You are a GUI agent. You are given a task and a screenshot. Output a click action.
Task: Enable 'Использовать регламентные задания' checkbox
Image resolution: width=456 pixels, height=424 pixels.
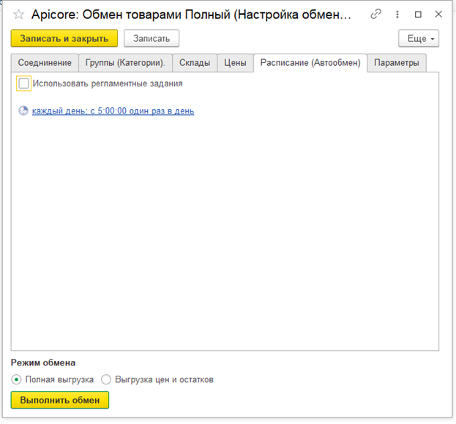23,83
